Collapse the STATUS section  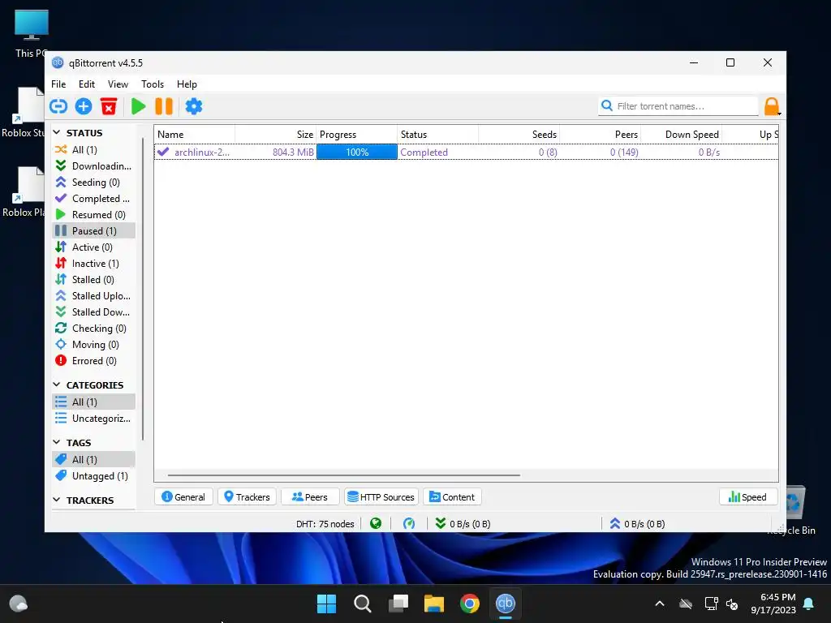(57, 132)
